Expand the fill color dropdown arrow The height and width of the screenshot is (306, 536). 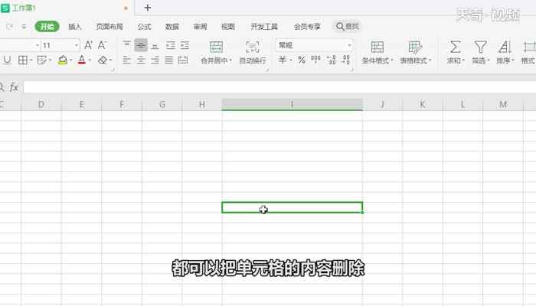[x=70, y=60]
